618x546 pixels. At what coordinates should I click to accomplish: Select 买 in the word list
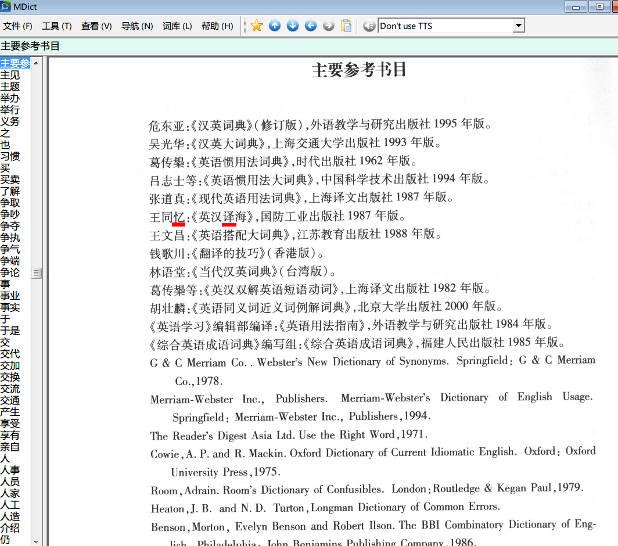coord(5,168)
